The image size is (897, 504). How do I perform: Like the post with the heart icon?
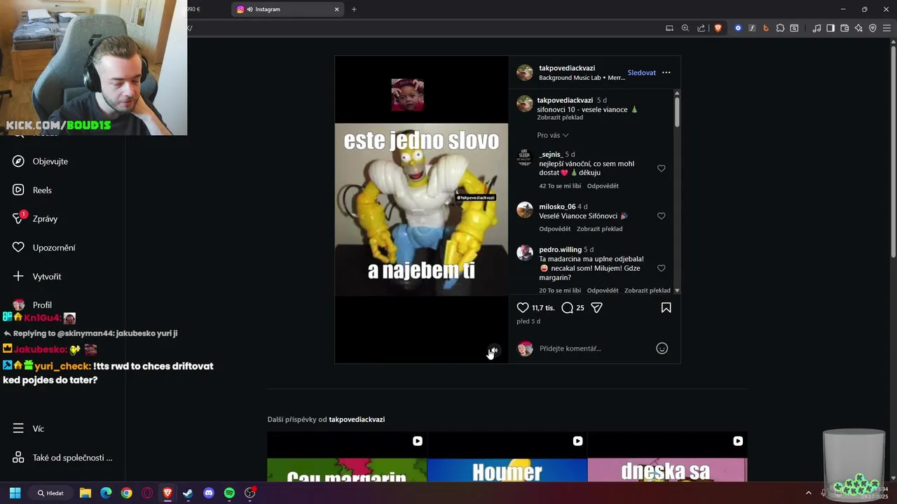[523, 307]
